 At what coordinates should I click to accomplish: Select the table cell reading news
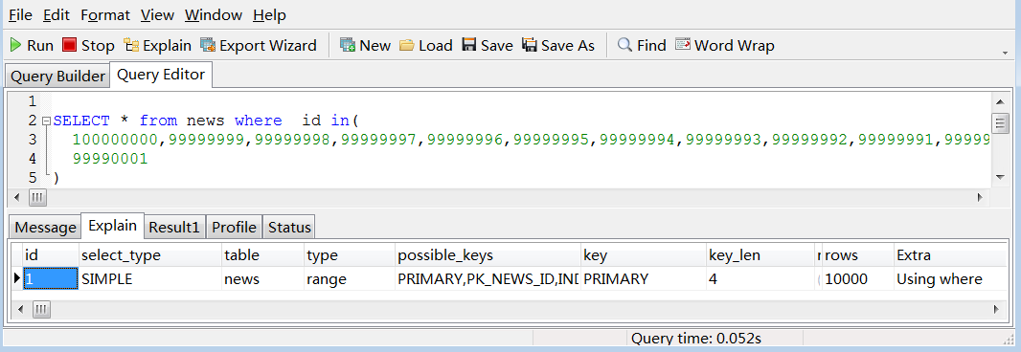coord(262,279)
